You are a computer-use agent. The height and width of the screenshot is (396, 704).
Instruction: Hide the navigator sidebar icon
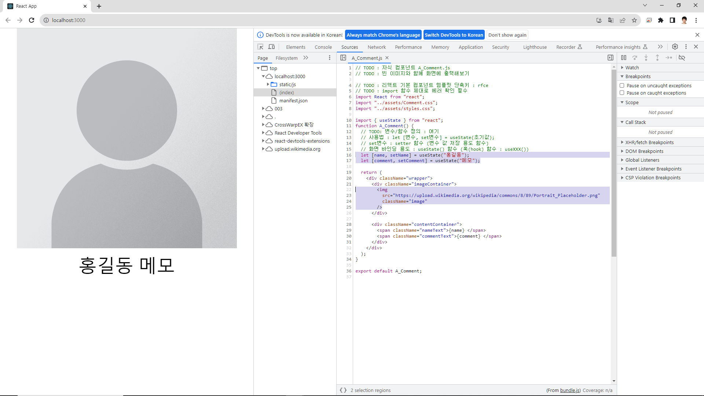343,58
